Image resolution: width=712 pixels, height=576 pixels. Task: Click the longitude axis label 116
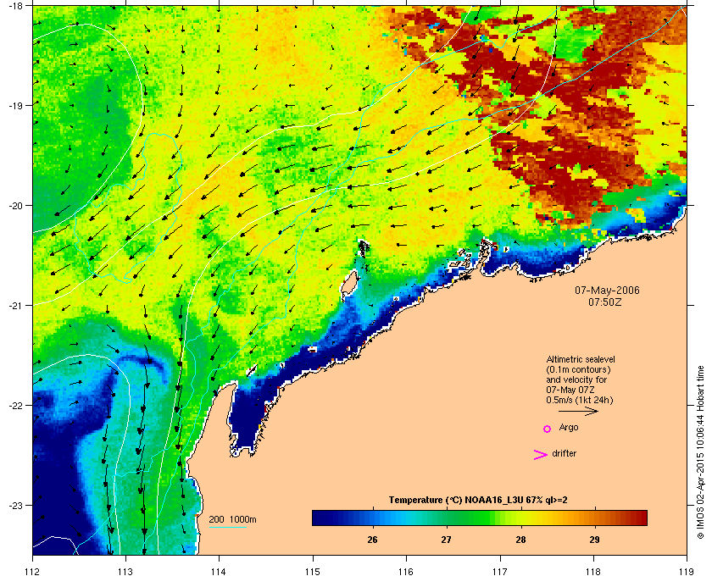pyautogui.click(x=406, y=572)
